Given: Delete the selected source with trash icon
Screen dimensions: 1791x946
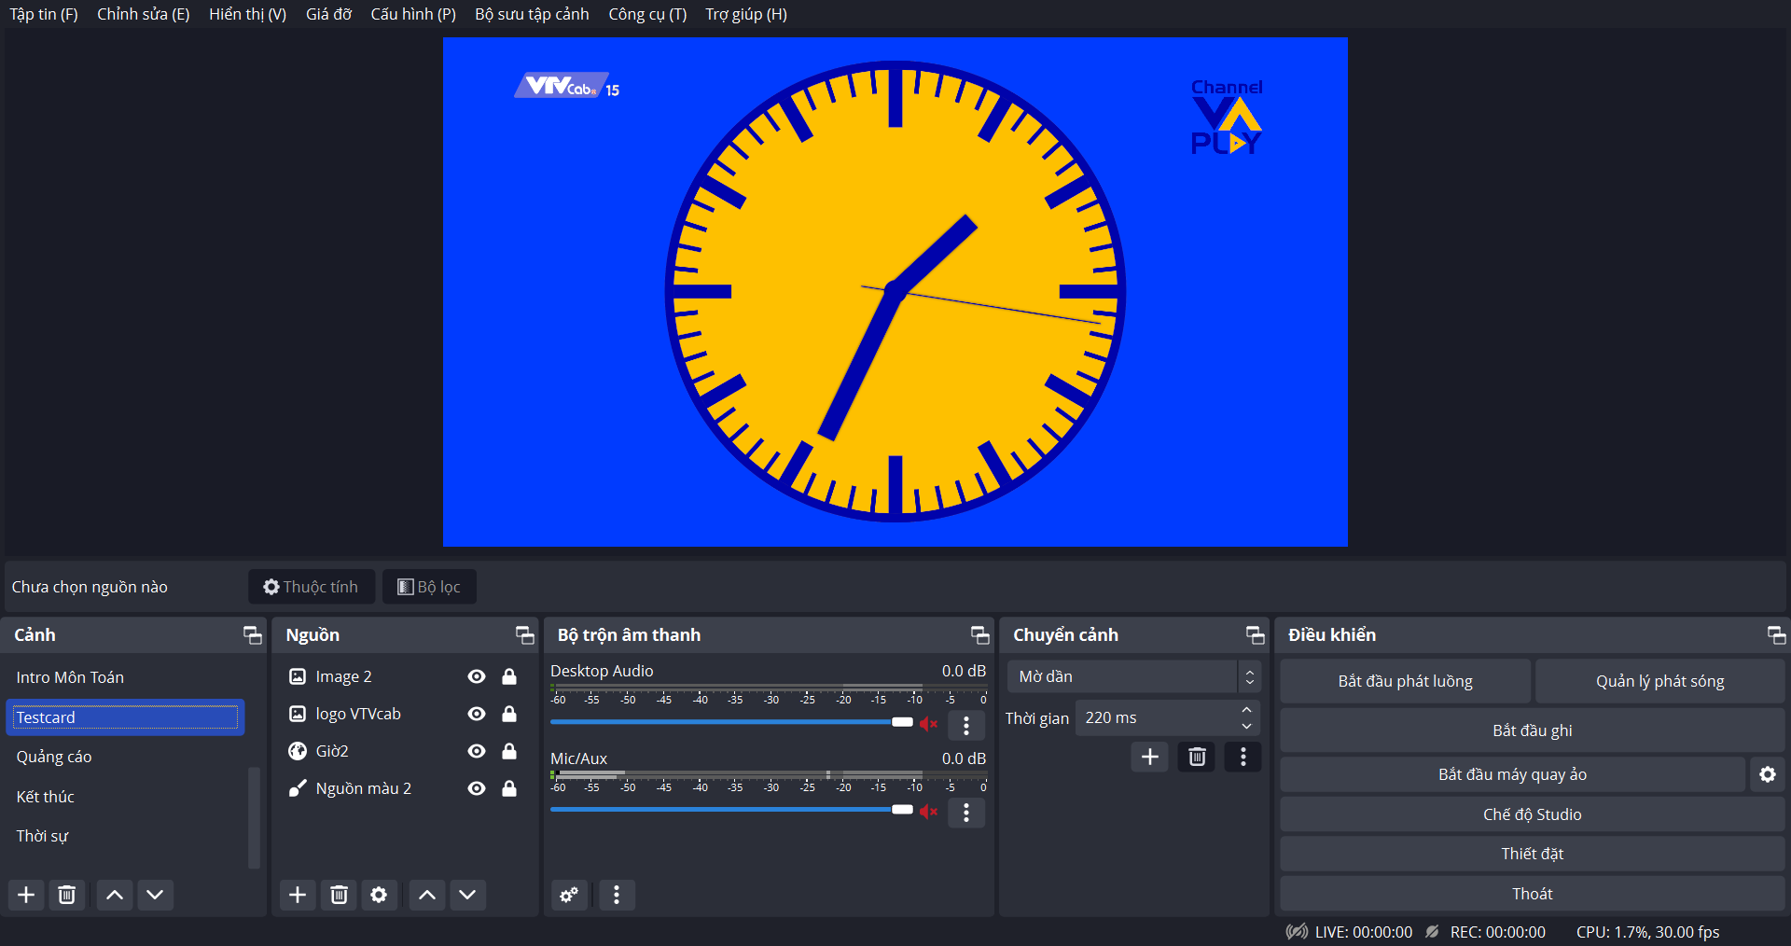Looking at the screenshot, I should tap(339, 895).
